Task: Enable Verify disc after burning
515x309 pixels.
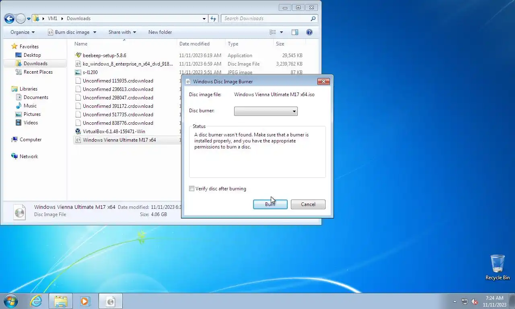Action: click(x=192, y=189)
